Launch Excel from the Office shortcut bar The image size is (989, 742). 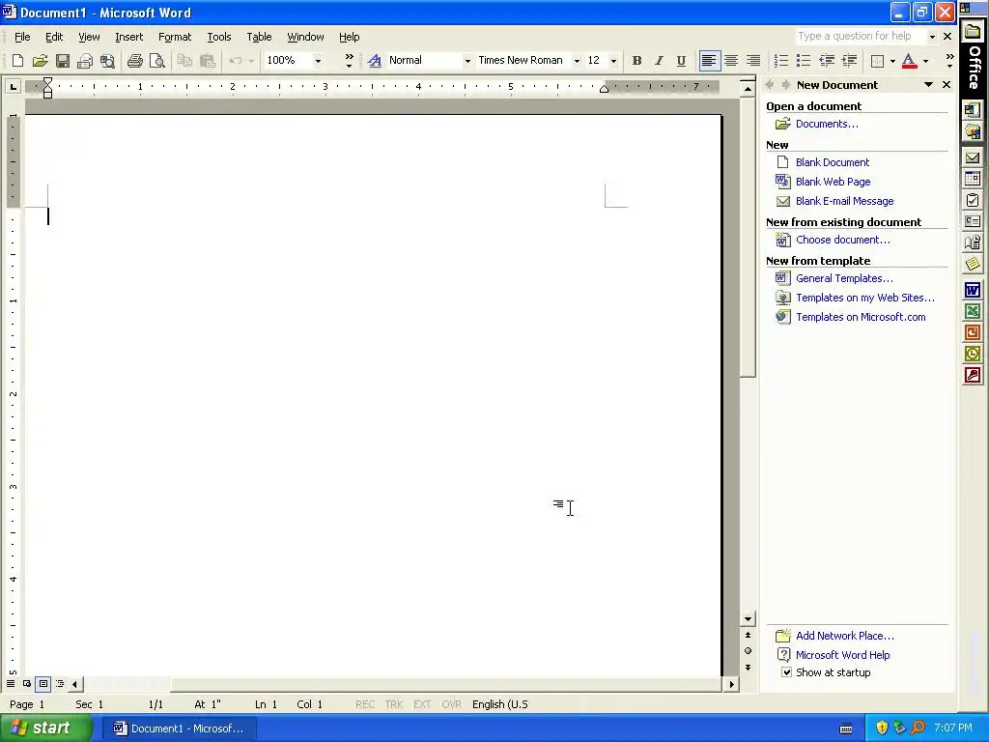coord(972,312)
